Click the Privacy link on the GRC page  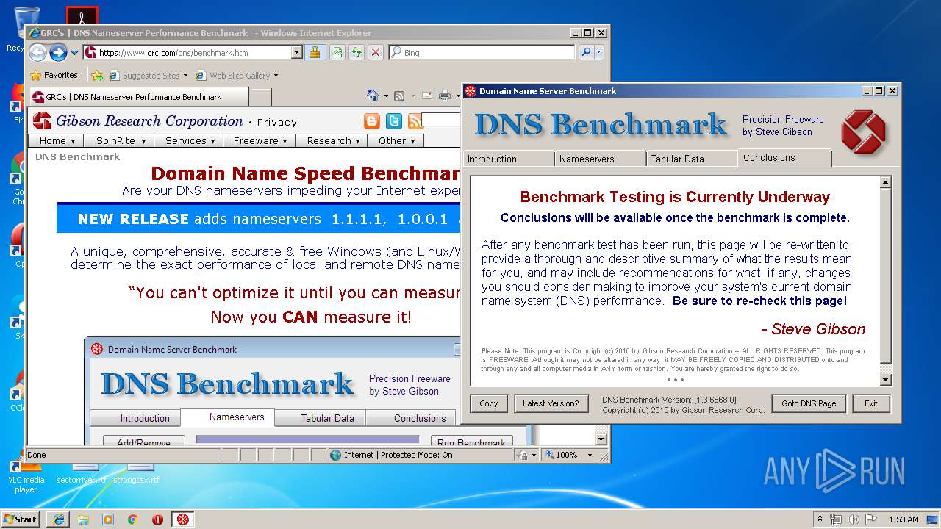pyautogui.click(x=277, y=123)
